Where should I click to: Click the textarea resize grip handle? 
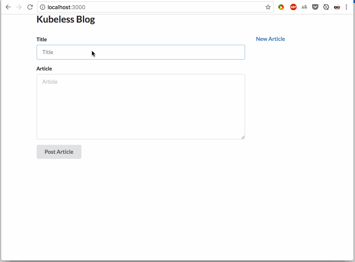[x=243, y=137]
